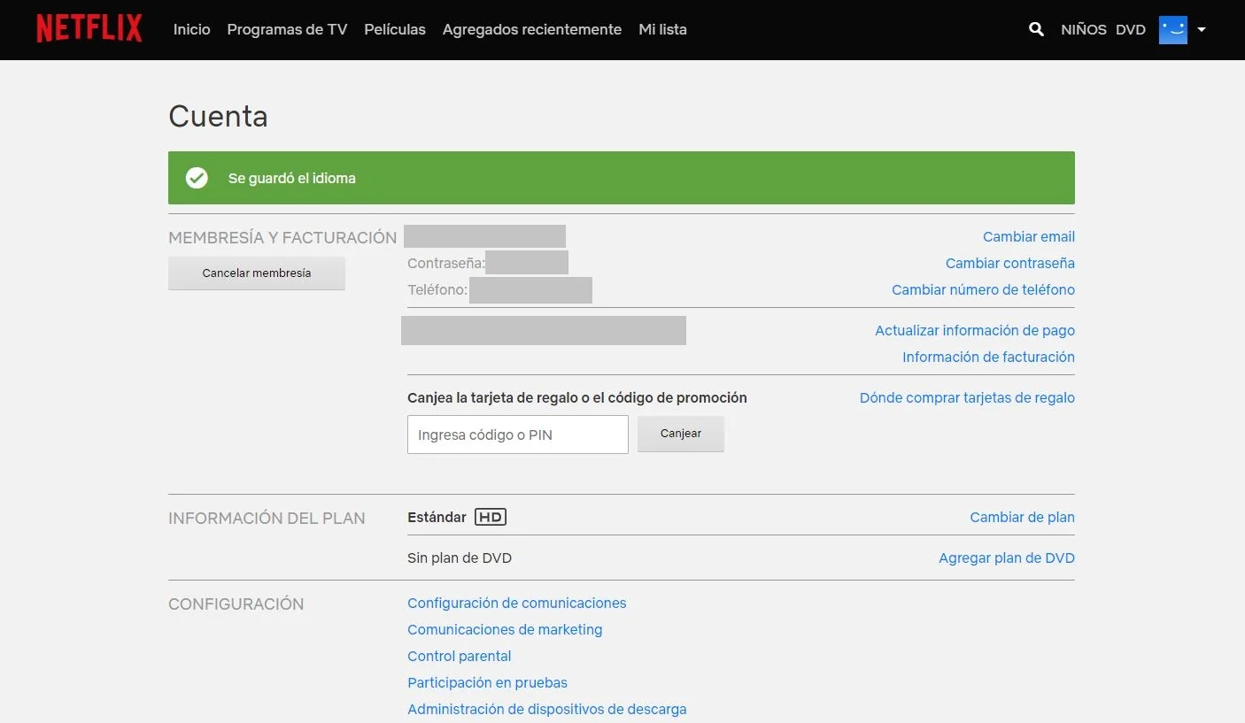Click the Estándar plan name

tap(437, 517)
